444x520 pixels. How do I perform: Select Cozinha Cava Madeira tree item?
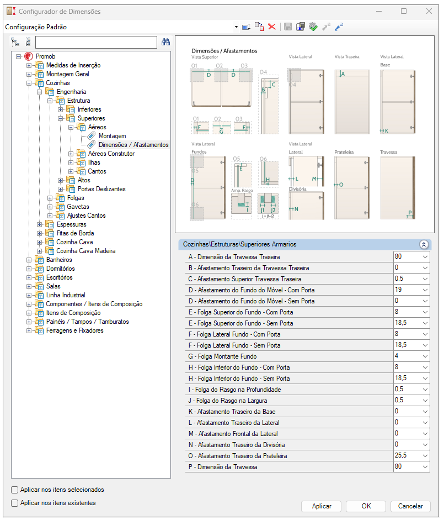click(x=86, y=251)
